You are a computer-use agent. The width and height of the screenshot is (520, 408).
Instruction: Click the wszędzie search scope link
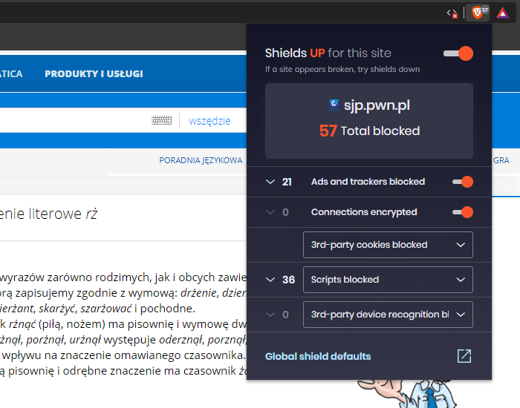click(209, 121)
